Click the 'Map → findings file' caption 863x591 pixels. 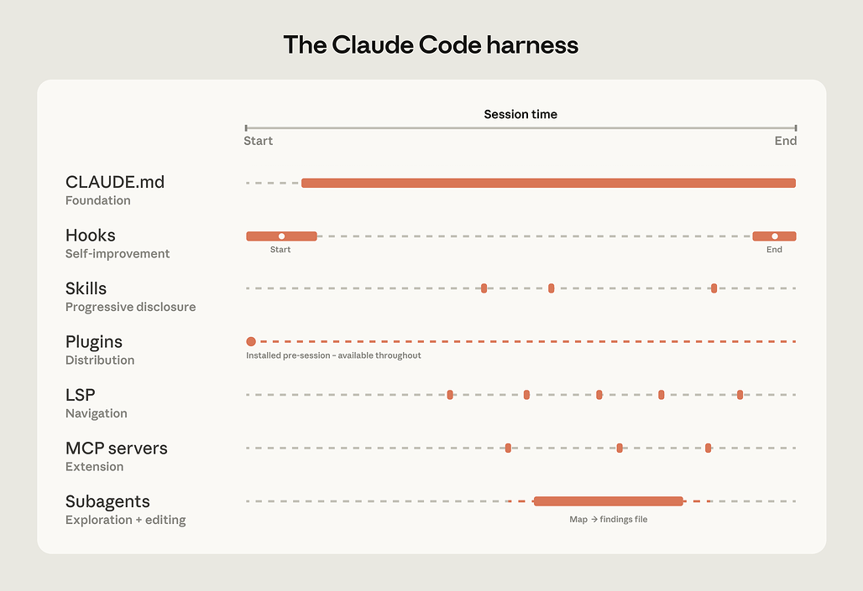click(x=608, y=520)
